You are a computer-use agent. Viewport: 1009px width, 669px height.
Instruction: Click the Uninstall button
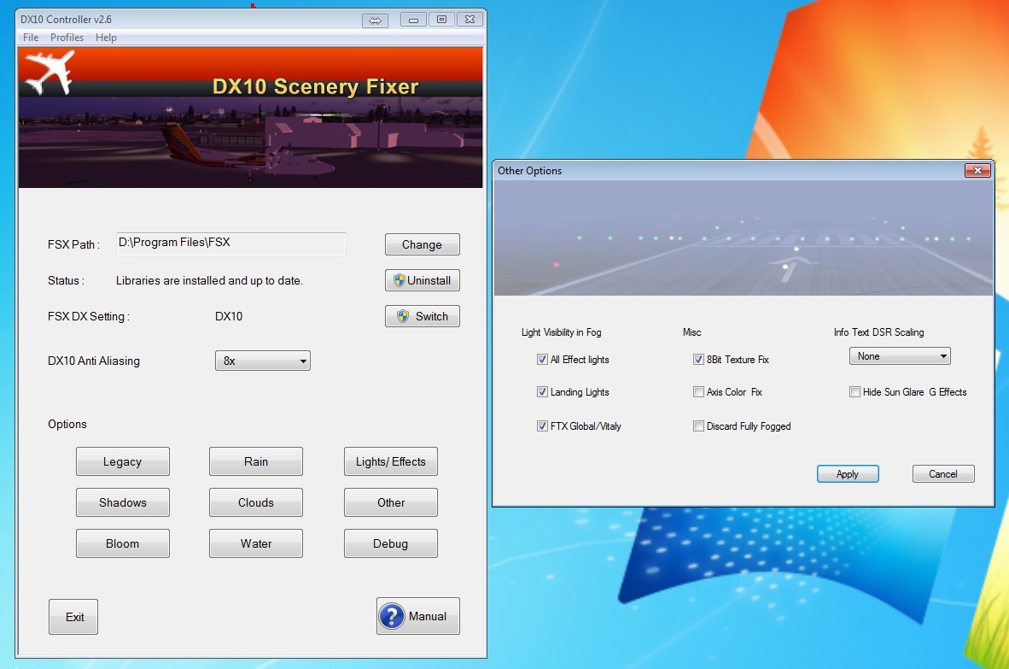click(x=423, y=280)
